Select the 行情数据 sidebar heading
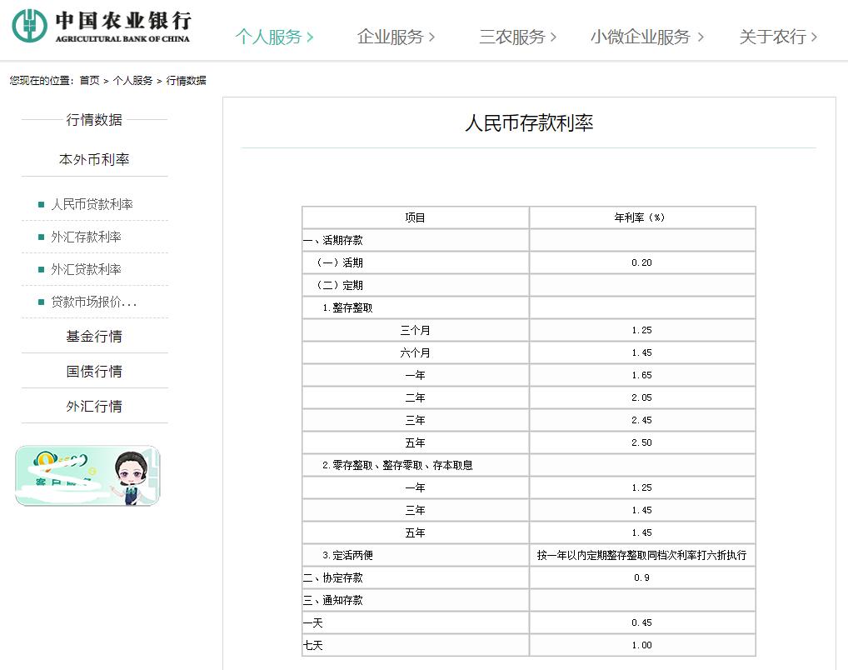Image resolution: width=848 pixels, height=670 pixels. pos(94,120)
